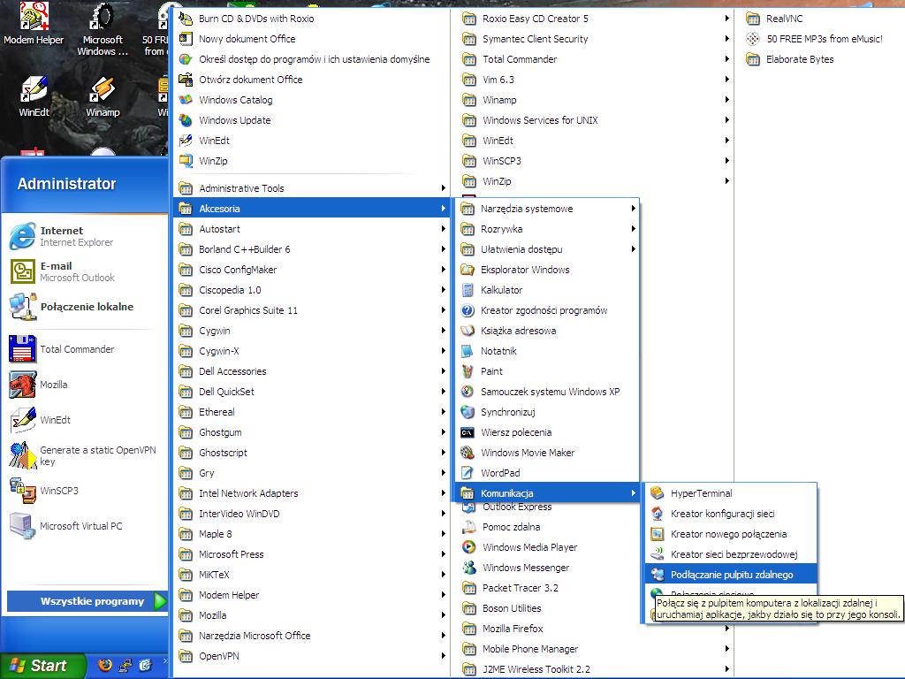The width and height of the screenshot is (905, 679).
Task: Click the Total Commander floppy icon
Action: [x=22, y=348]
